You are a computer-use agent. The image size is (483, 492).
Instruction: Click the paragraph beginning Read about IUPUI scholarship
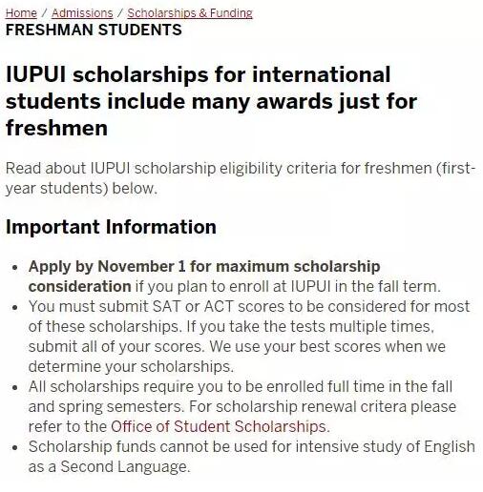(241, 178)
